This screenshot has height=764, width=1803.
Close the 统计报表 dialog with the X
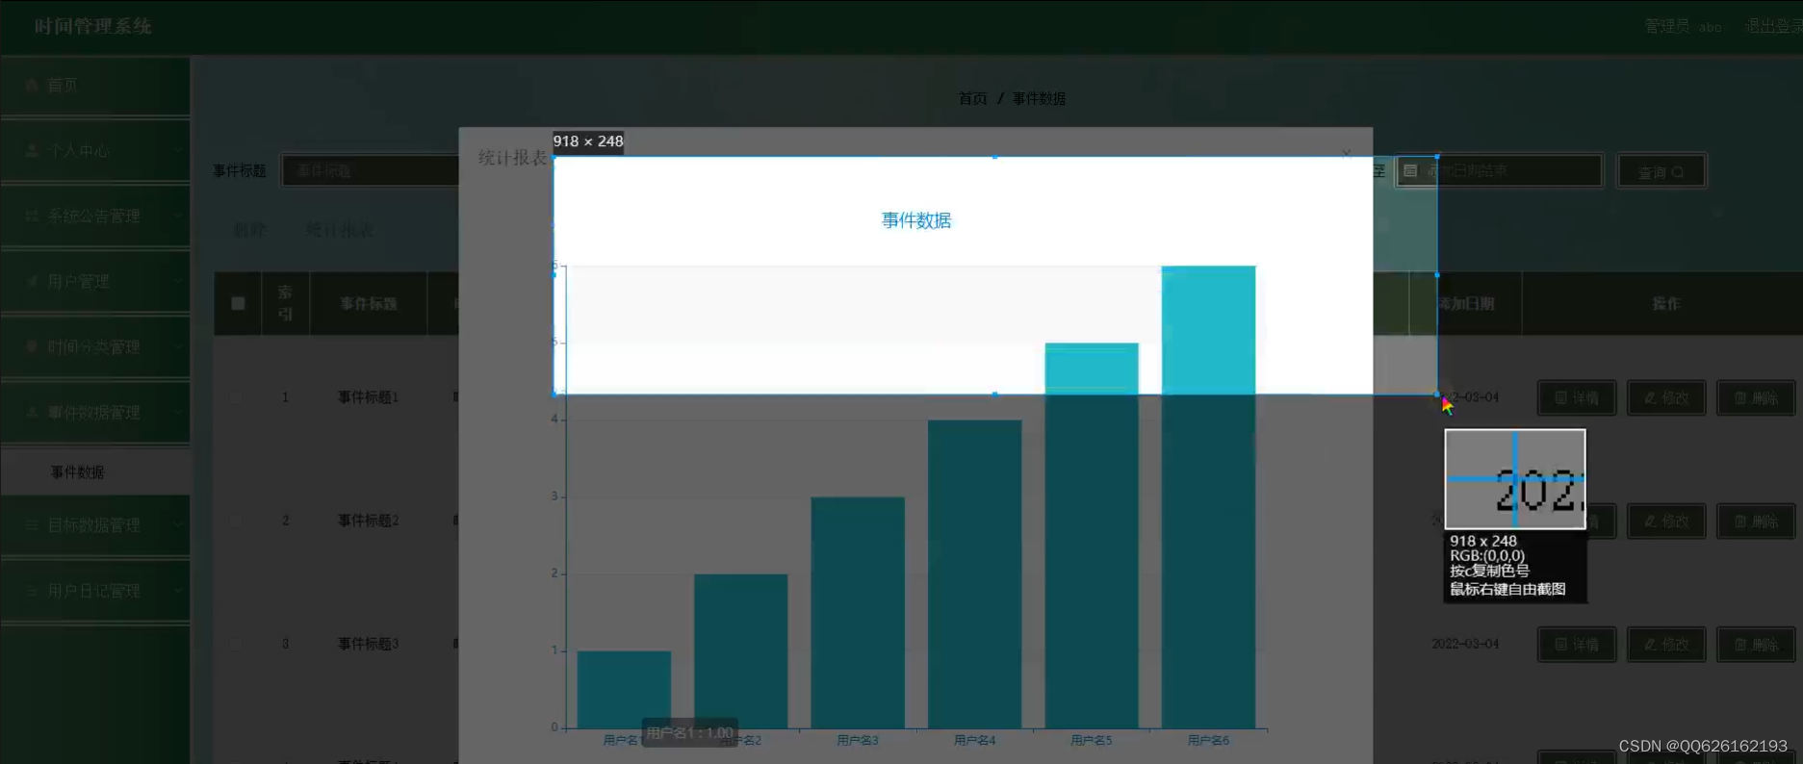(1347, 154)
